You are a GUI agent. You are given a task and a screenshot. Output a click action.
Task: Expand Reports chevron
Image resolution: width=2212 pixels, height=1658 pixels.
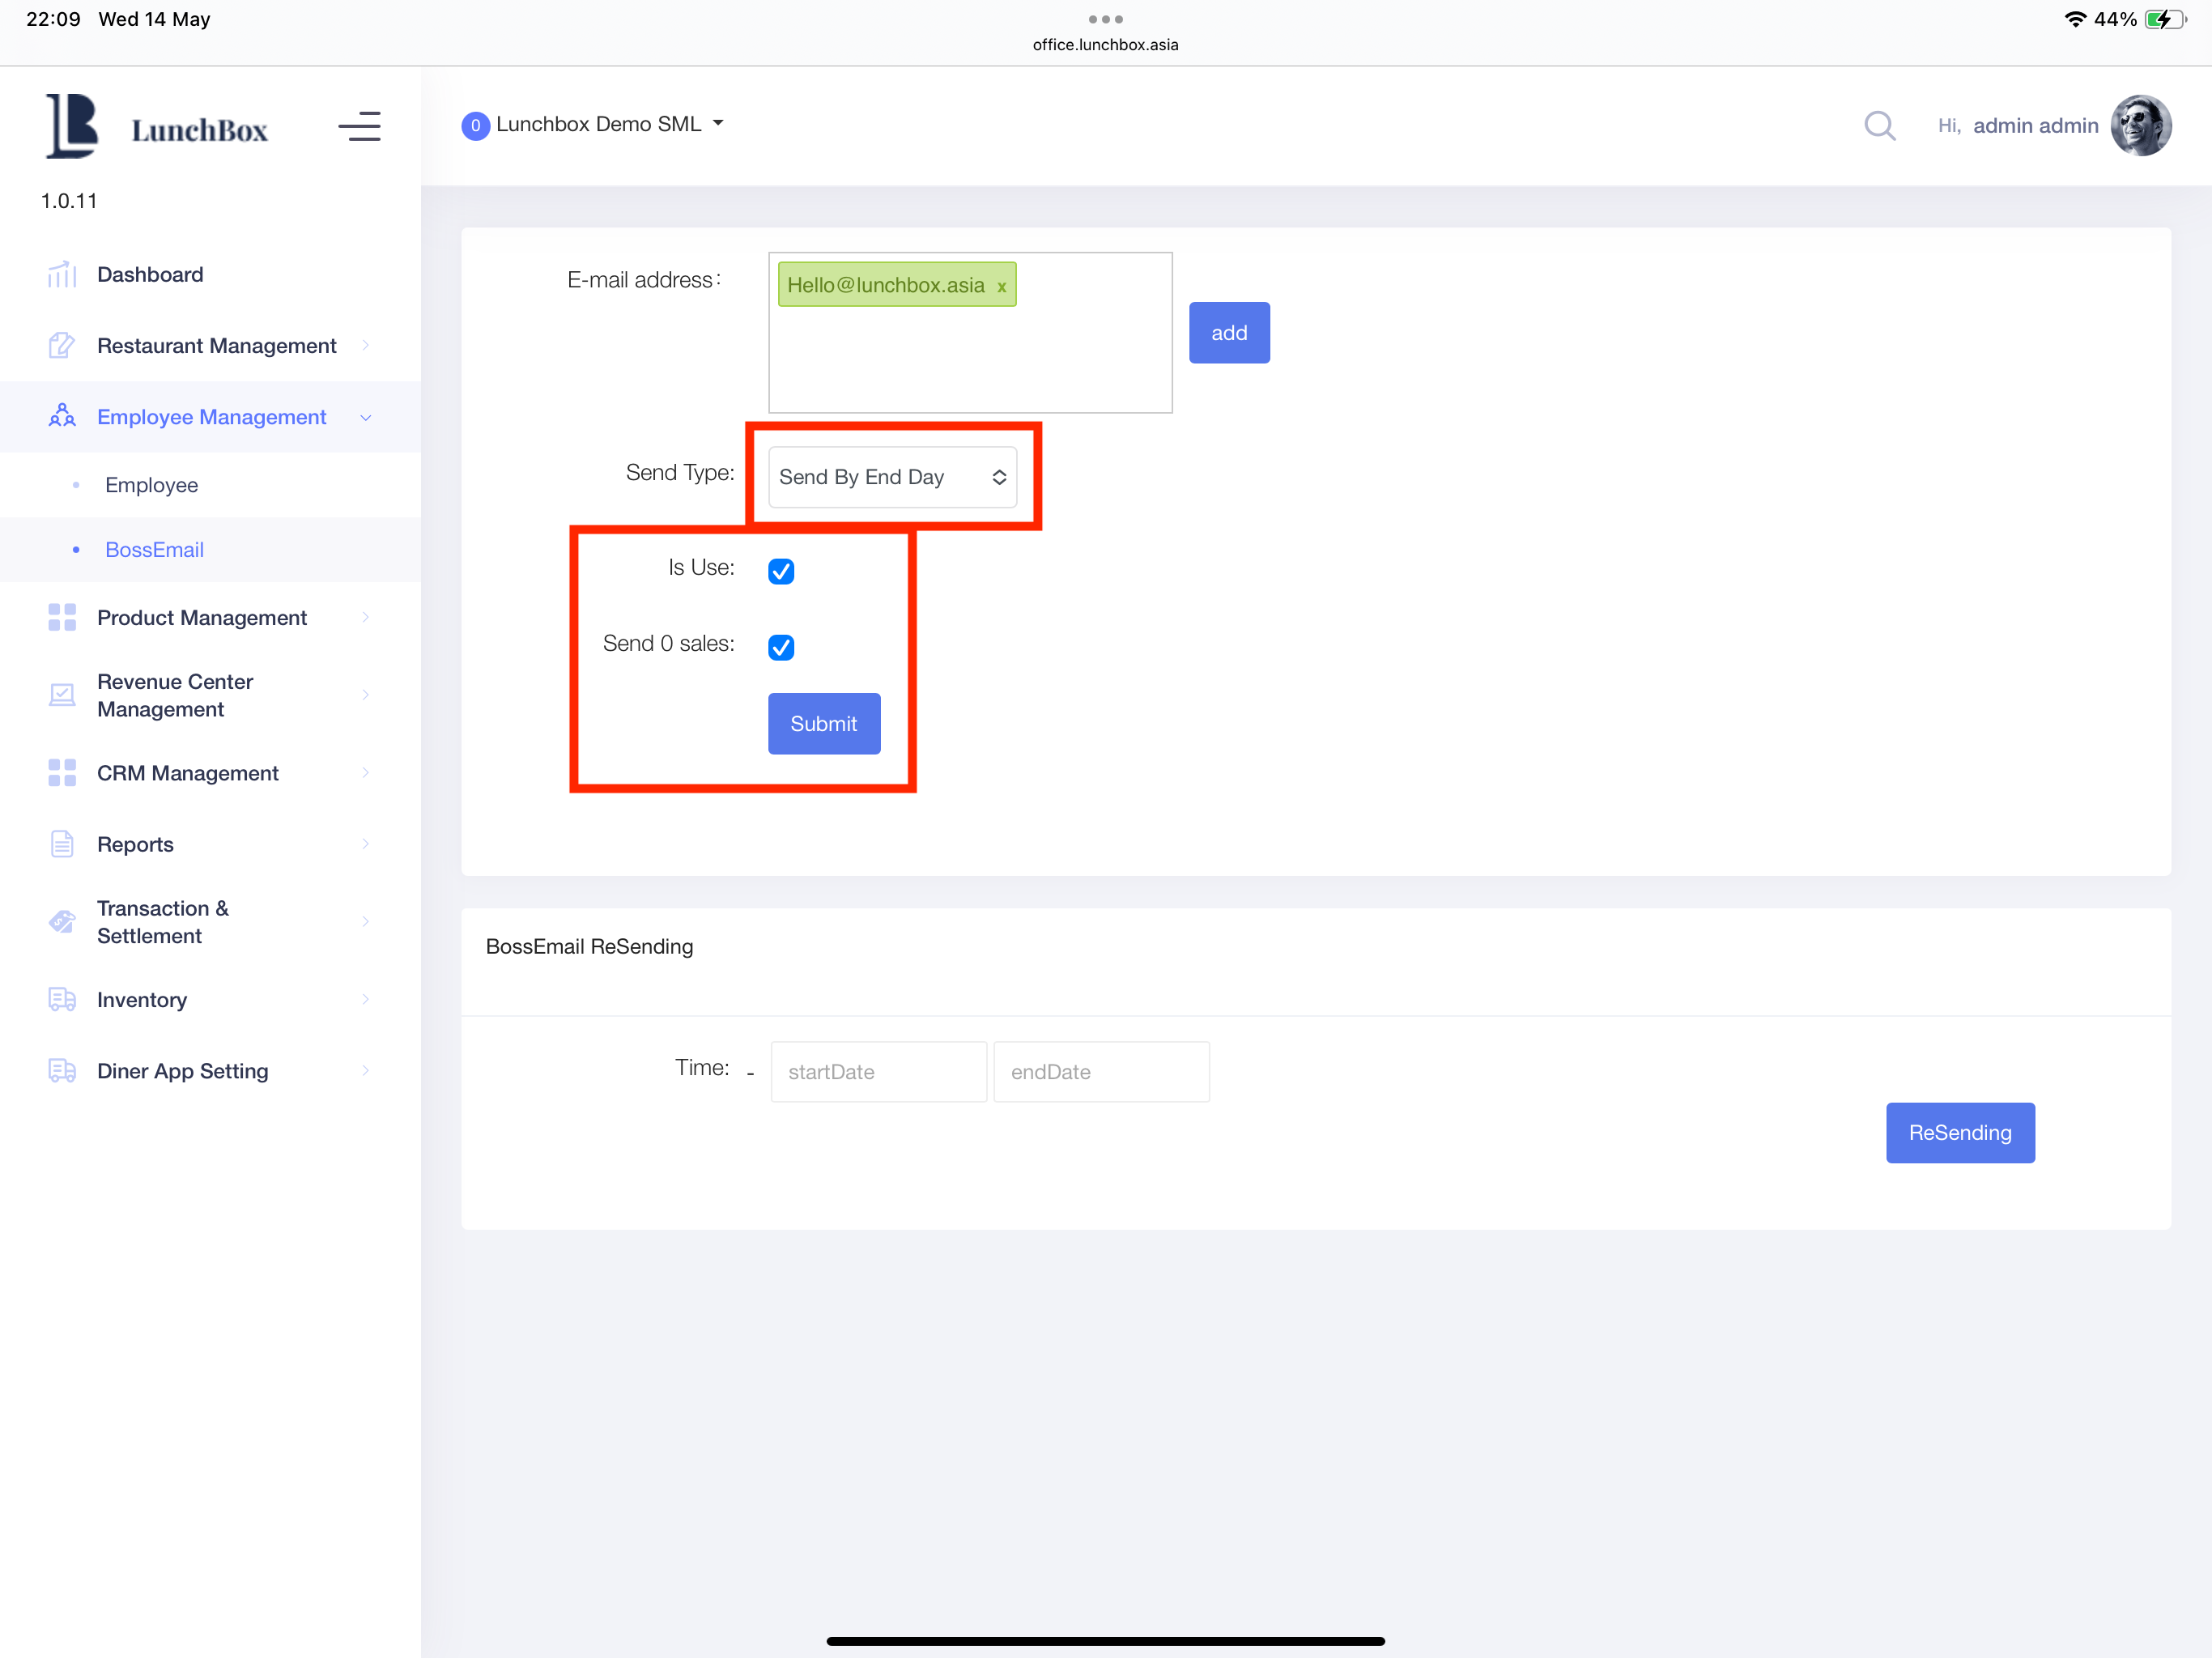(x=366, y=844)
